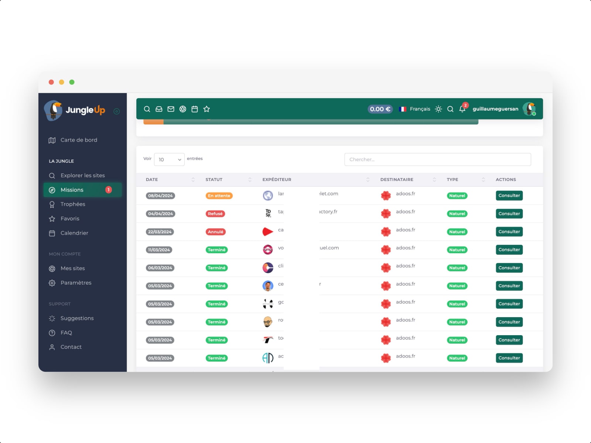Focus the Chercher search field
591x443 pixels.
click(438, 159)
